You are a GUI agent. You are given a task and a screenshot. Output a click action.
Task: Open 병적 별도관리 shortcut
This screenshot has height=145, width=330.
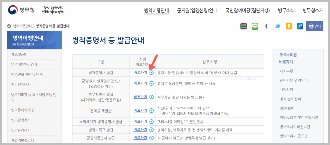pyautogui.click(x=290, y=99)
